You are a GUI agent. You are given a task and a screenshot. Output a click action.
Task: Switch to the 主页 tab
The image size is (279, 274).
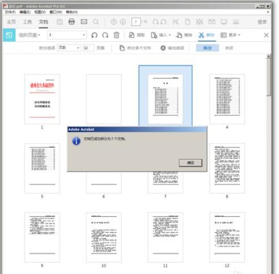[x=11, y=22]
